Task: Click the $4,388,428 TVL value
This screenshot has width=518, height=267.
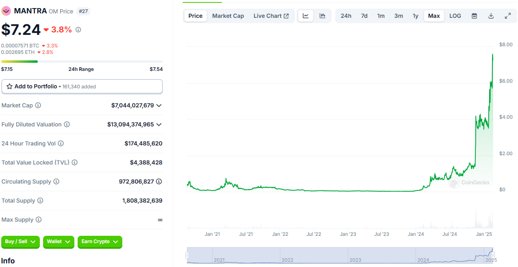Action: (x=146, y=162)
